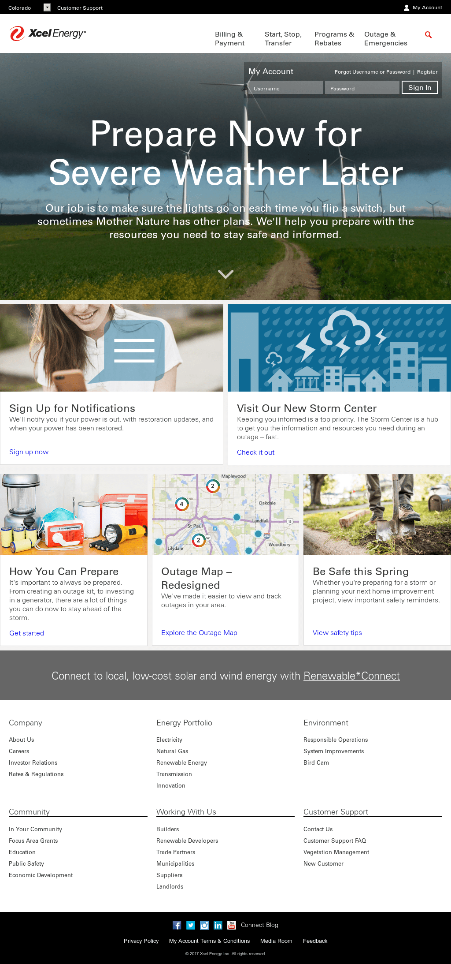Click the About Us footer link
The width and height of the screenshot is (451, 964).
point(21,740)
